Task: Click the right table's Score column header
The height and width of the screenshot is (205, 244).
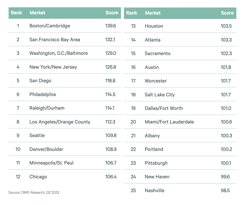Action: 227,13
